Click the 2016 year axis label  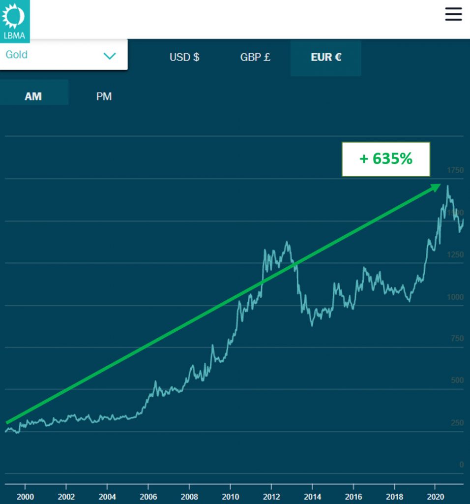(353, 496)
